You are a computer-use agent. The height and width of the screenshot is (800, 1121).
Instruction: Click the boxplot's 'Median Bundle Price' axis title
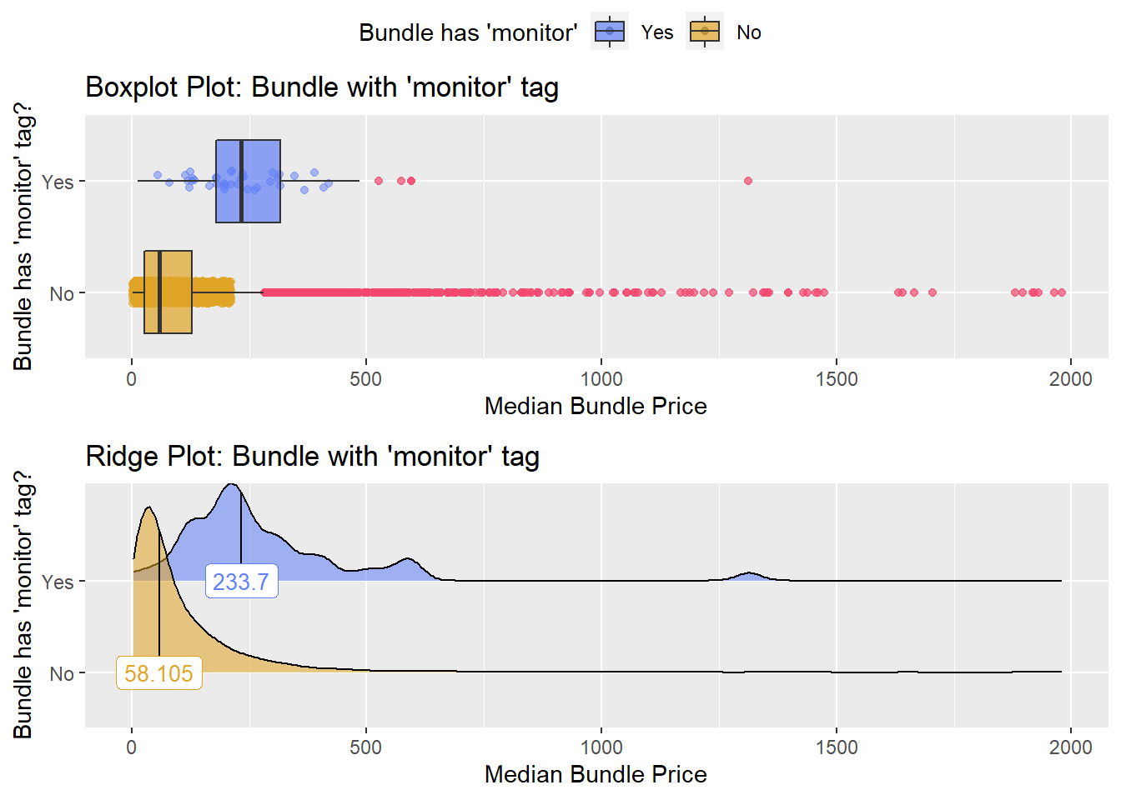coord(596,406)
